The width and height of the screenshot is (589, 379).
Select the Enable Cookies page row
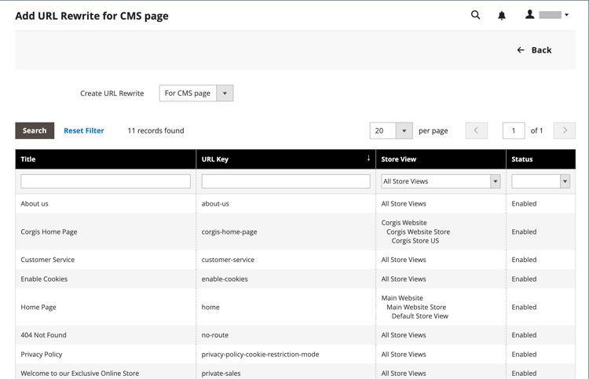[295, 279]
